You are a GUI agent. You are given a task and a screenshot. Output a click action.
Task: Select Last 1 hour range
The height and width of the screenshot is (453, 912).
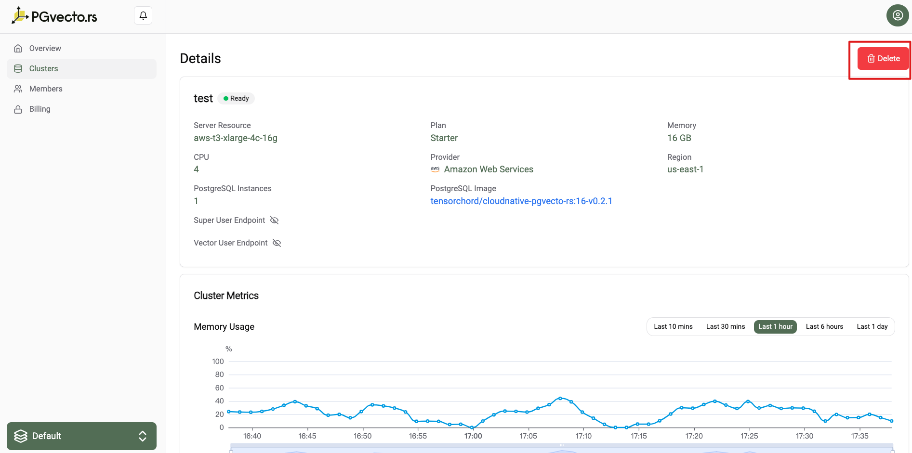pyautogui.click(x=775, y=326)
